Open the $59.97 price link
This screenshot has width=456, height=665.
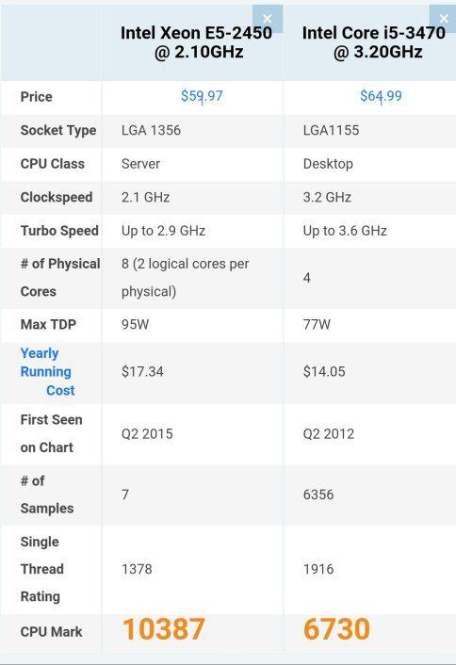202,96
